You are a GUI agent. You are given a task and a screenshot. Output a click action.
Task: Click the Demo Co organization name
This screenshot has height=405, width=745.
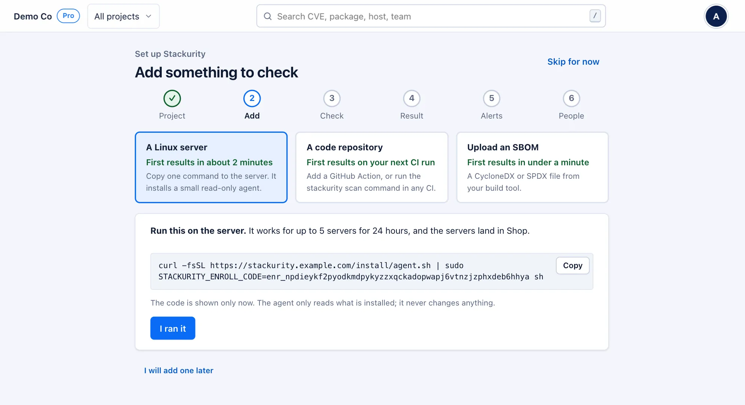coord(33,16)
